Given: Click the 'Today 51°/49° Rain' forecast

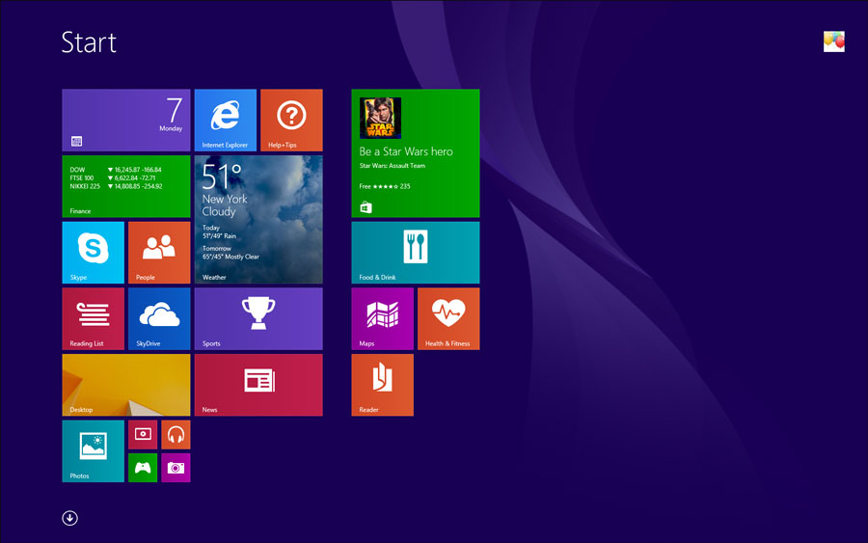Looking at the screenshot, I should [x=219, y=231].
